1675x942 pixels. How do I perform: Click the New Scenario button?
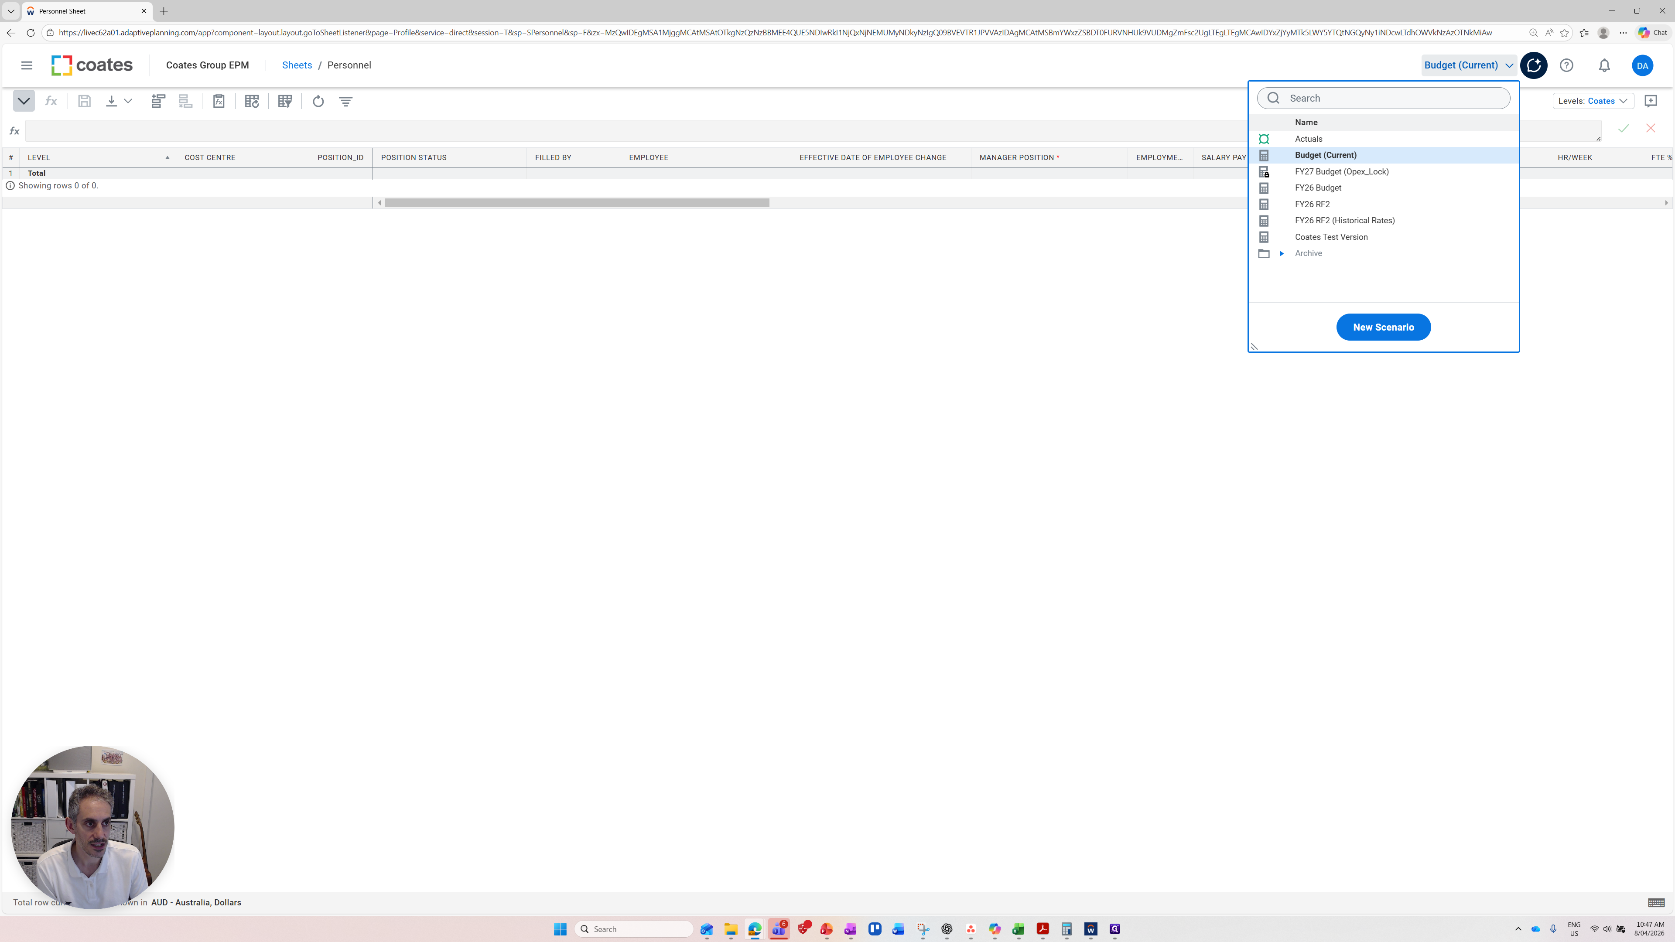(1383, 327)
